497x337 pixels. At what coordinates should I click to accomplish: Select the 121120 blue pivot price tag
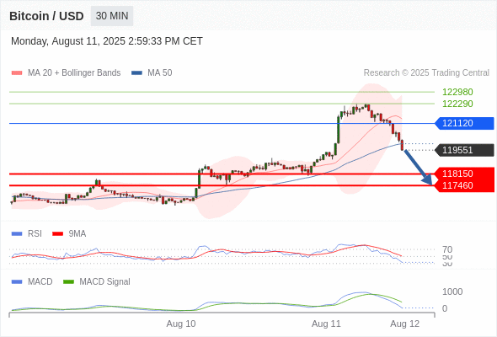[x=464, y=123]
